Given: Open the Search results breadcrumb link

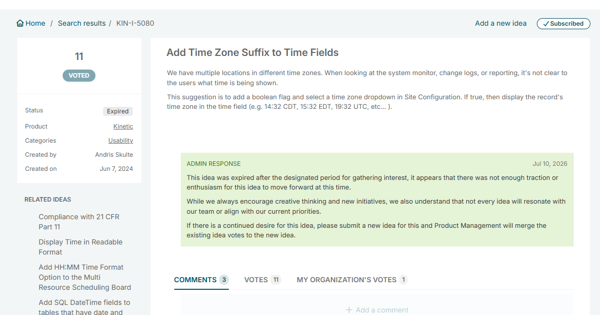Looking at the screenshot, I should click(x=81, y=23).
